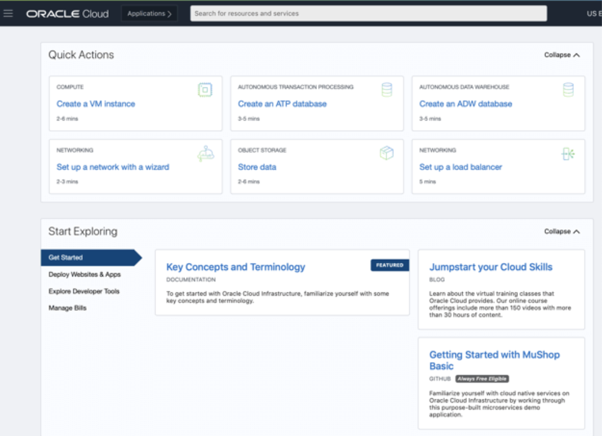Click the Quick Actions heading
602x436 pixels.
pyautogui.click(x=81, y=55)
